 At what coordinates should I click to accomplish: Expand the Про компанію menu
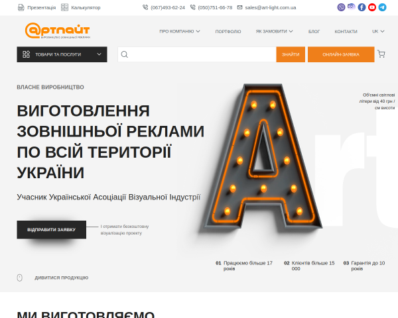tap(180, 31)
